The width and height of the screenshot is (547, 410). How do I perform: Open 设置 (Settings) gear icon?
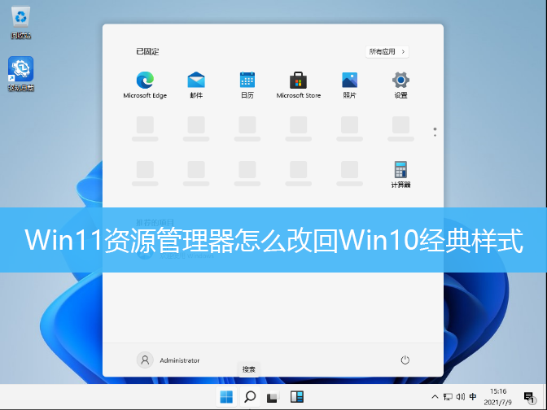click(400, 81)
